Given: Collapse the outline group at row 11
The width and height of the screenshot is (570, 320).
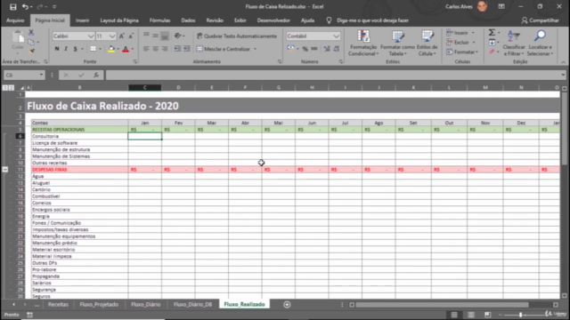Looking at the screenshot, I should click(x=5, y=170).
